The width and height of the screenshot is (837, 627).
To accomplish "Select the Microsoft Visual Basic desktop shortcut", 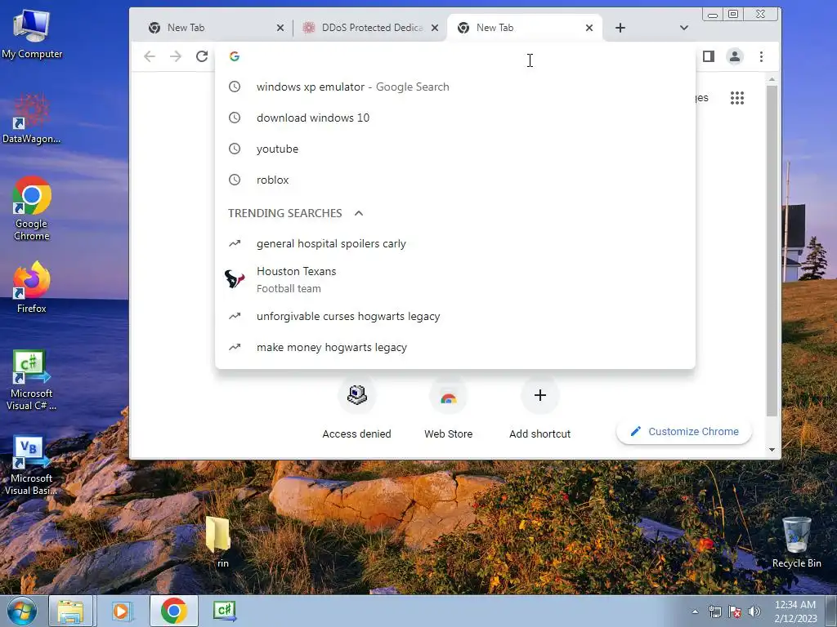I will (x=32, y=465).
